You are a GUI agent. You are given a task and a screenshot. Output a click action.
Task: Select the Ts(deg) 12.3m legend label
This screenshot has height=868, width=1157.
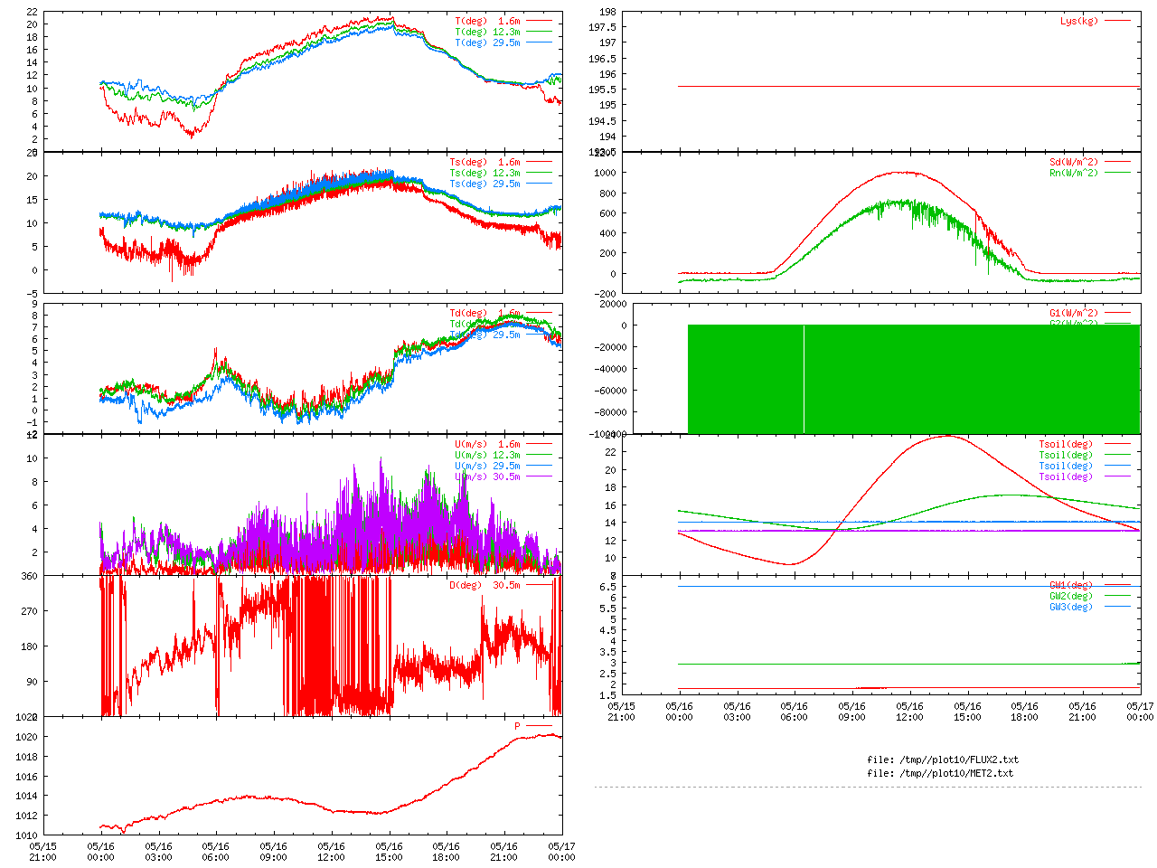click(x=484, y=173)
